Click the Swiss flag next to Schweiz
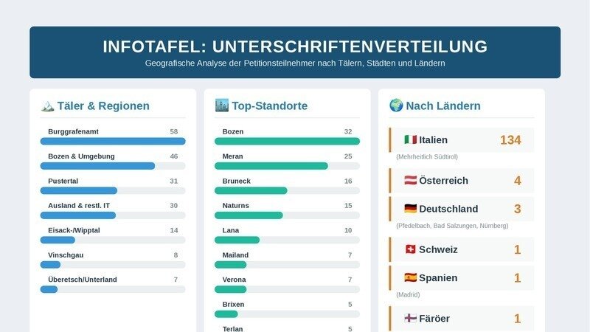 (x=411, y=249)
